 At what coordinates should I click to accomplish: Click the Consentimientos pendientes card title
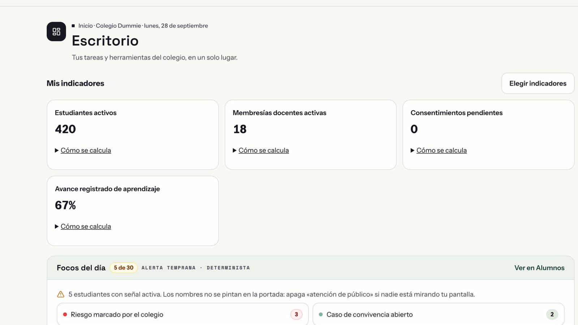tap(457, 113)
